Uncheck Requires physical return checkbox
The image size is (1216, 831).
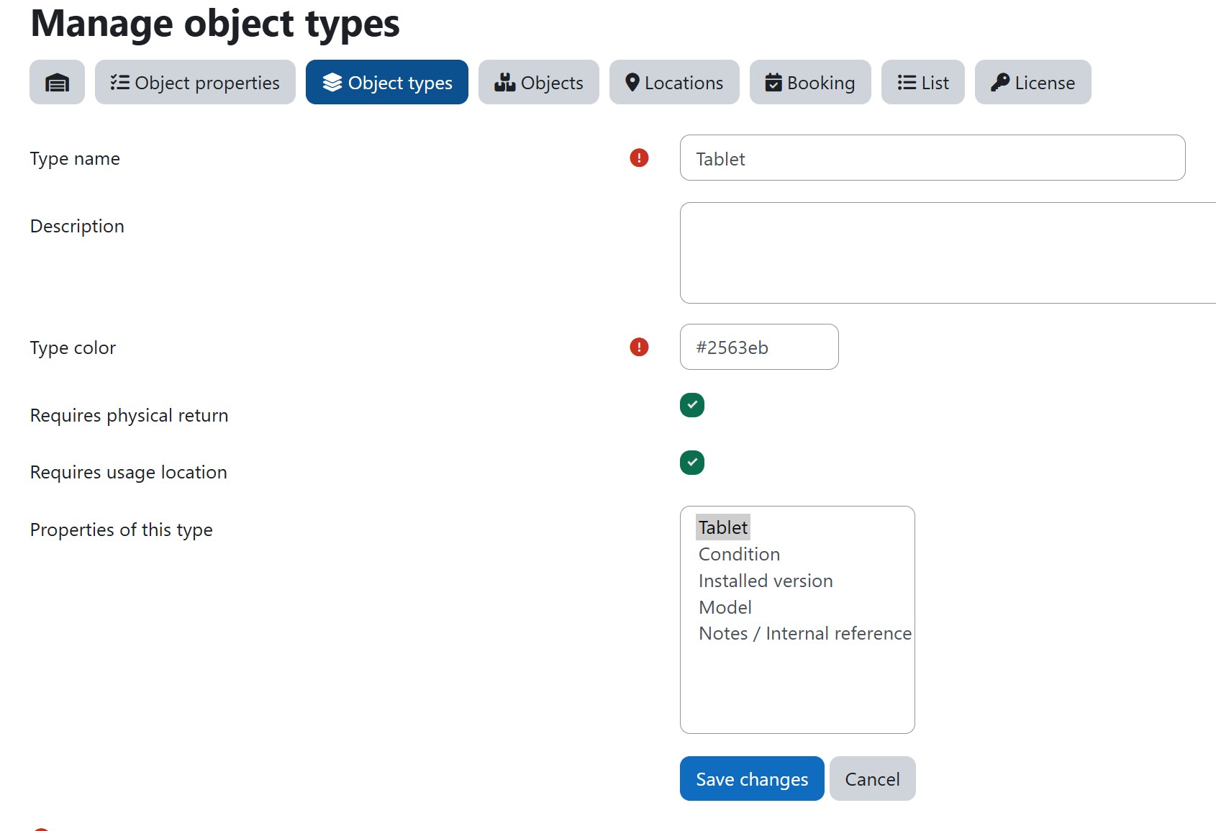692,405
